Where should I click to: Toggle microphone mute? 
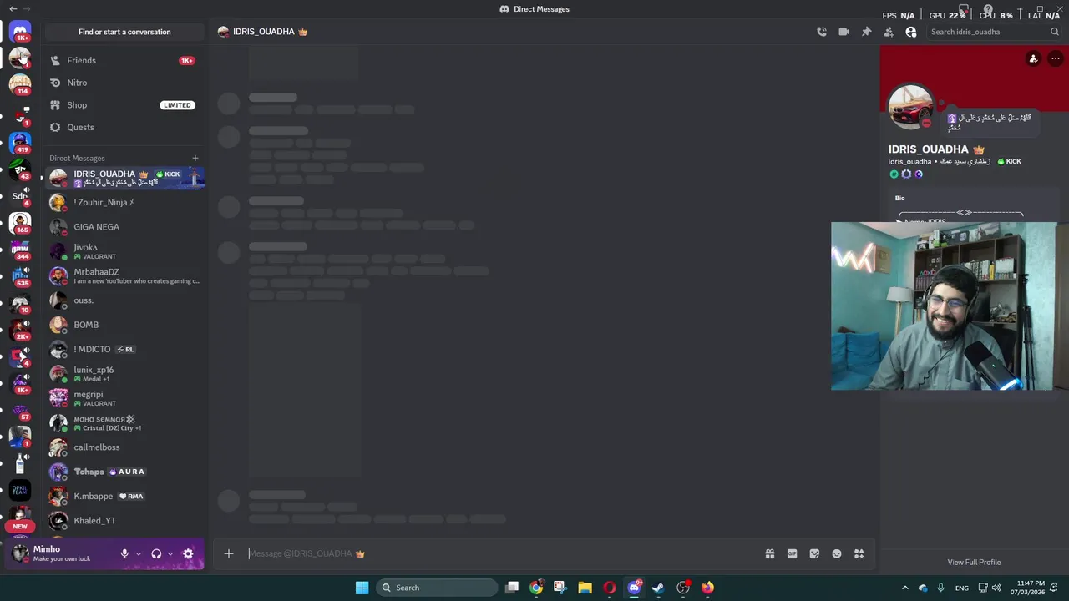click(x=124, y=553)
